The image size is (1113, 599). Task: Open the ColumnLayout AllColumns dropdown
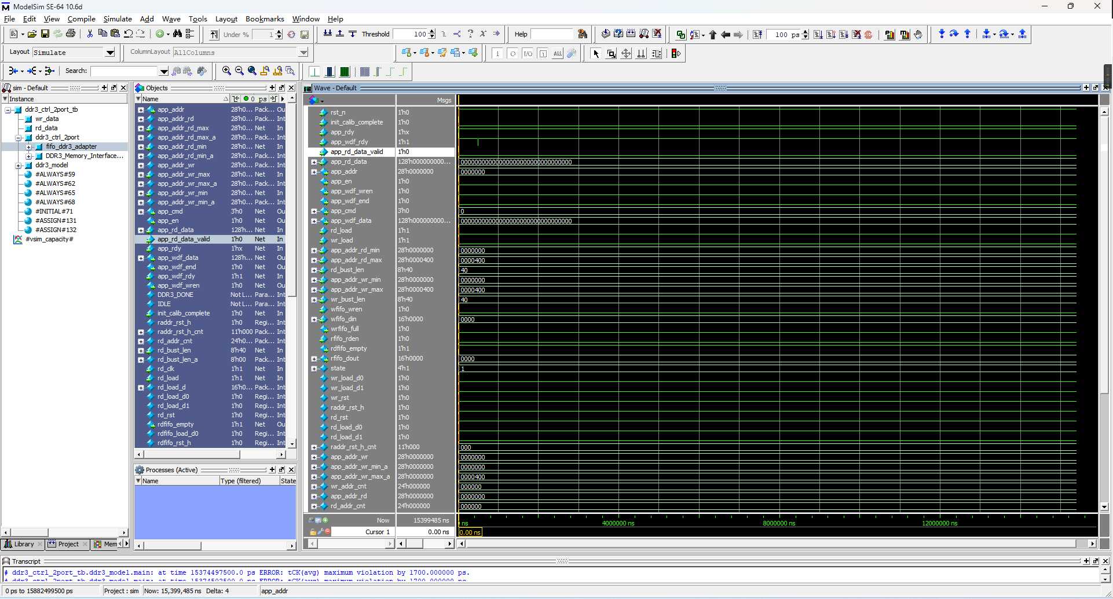click(303, 53)
